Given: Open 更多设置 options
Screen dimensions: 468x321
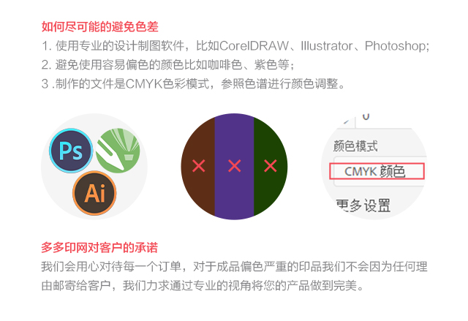Looking at the screenshot, I should coord(363,205).
